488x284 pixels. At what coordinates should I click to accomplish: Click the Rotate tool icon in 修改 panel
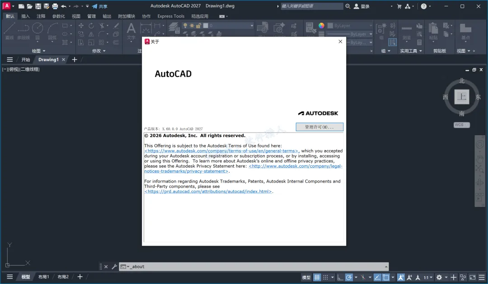click(x=91, y=25)
